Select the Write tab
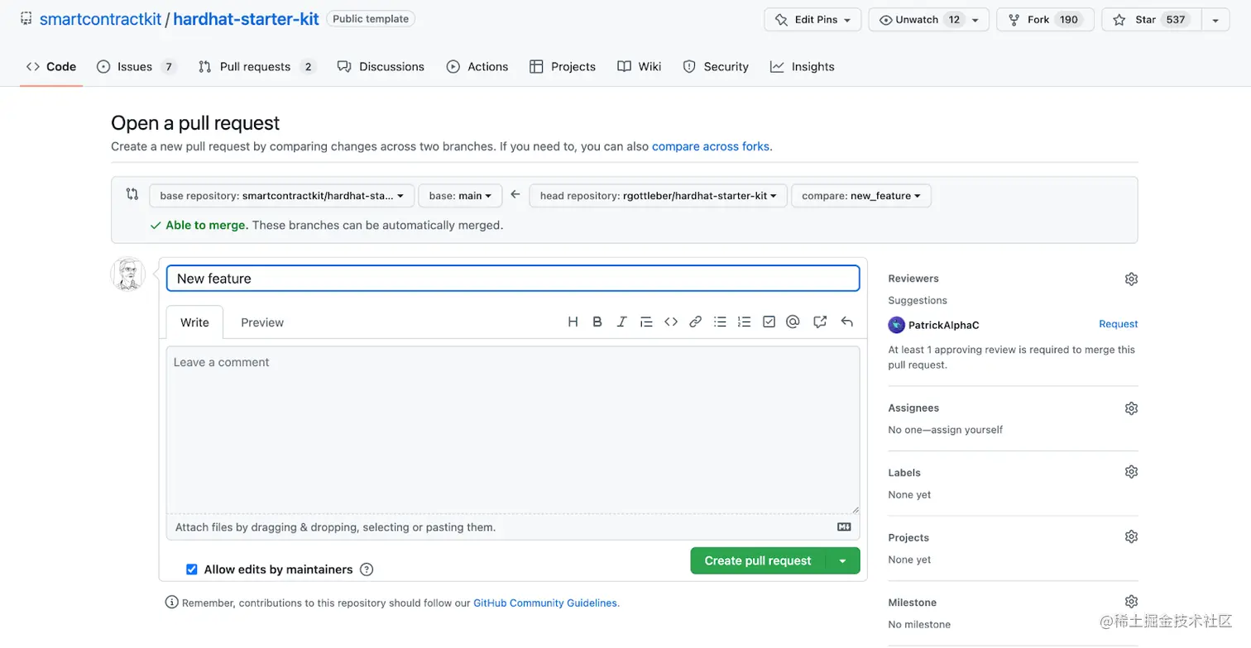 194,322
